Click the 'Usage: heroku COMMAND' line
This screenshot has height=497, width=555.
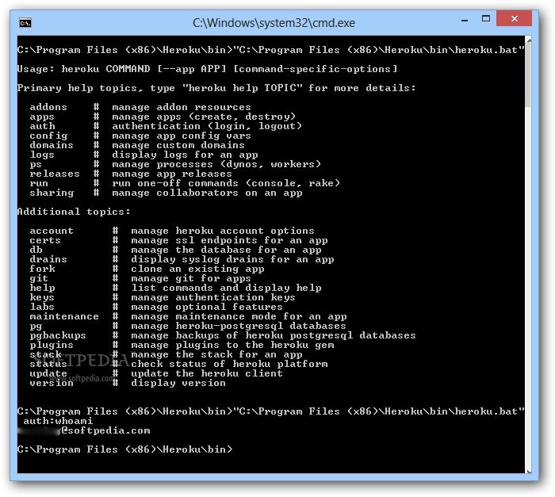208,69
